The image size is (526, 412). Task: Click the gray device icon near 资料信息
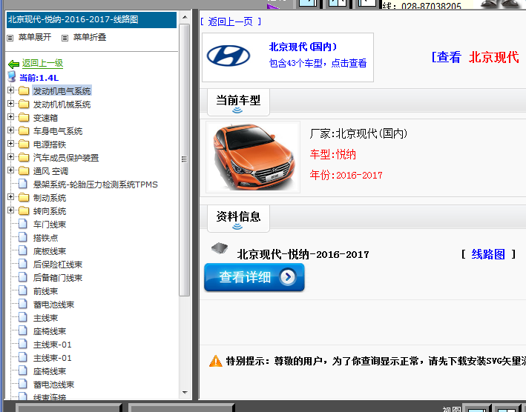point(220,248)
